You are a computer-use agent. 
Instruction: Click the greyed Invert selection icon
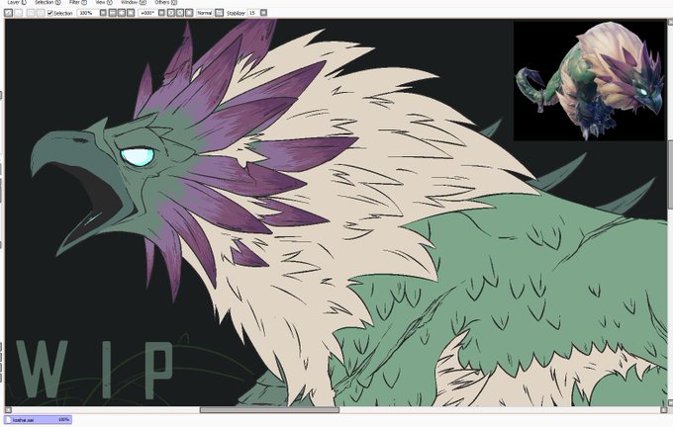41,13
